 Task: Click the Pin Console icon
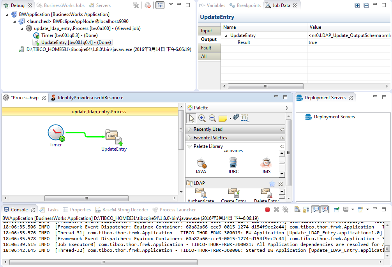point(337,209)
